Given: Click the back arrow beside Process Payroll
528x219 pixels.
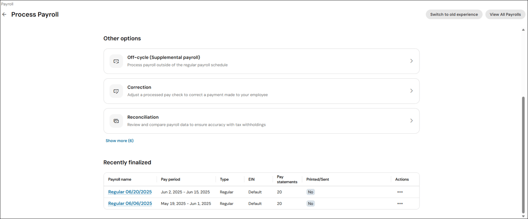Looking at the screenshot, I should tap(5, 15).
